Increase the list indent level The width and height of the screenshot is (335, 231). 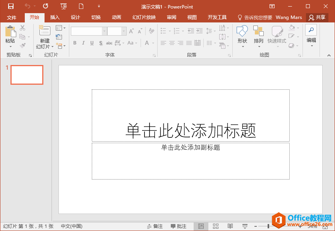coord(199,31)
